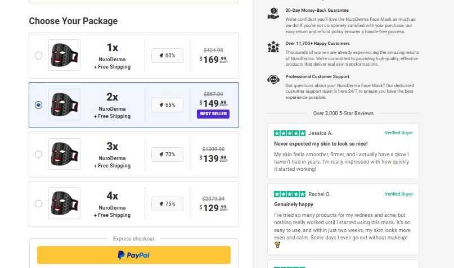Select the 3x NuroDerma package radio
The height and width of the screenshot is (268, 454).
pos(38,155)
